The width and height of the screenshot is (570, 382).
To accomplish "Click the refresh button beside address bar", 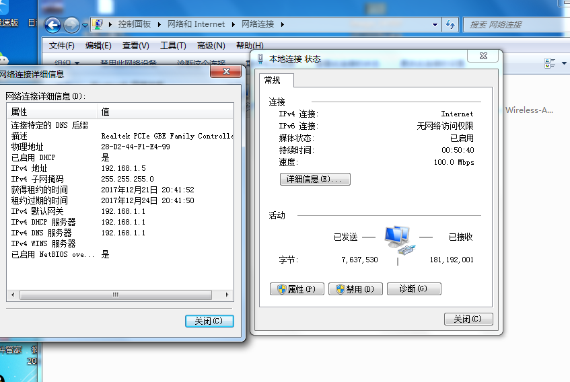I will coord(450,25).
